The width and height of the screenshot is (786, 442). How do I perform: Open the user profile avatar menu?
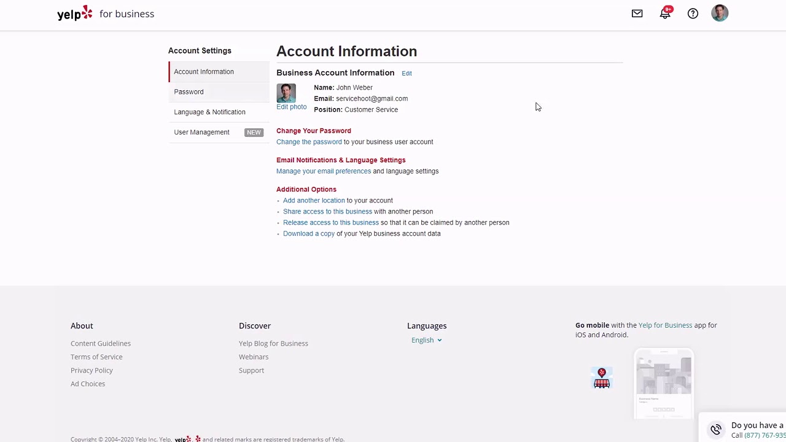[720, 13]
